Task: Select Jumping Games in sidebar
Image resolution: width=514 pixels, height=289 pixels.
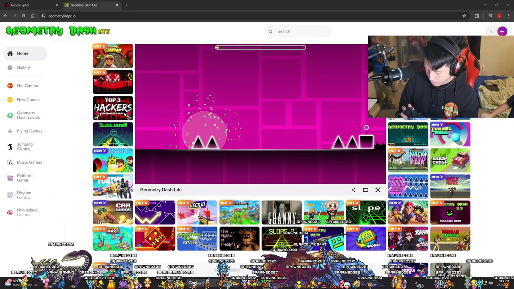Action: 24,147
